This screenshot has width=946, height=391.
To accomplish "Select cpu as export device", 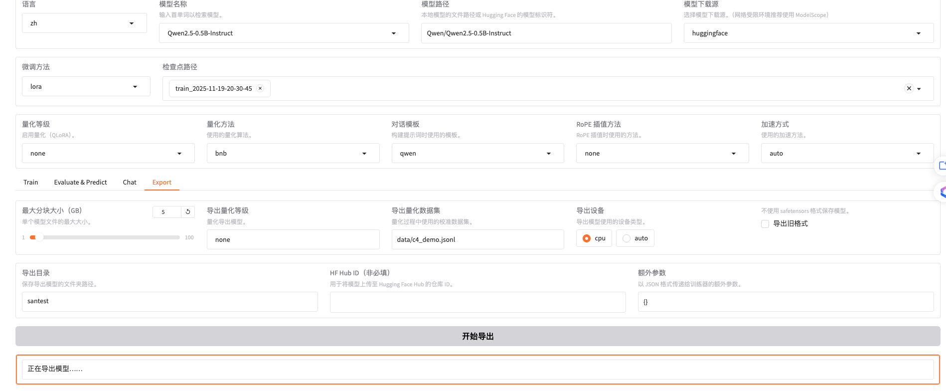I will (x=587, y=238).
